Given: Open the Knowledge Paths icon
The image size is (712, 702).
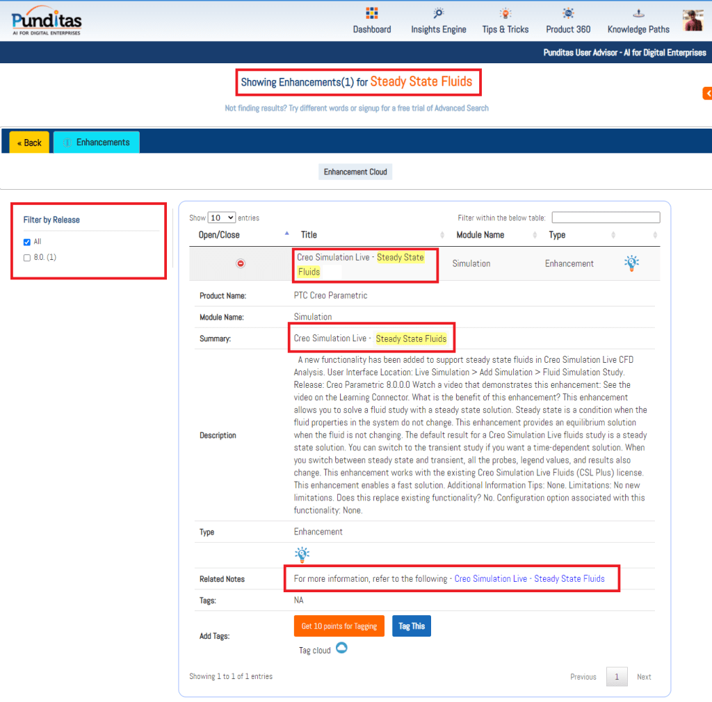Looking at the screenshot, I should tap(638, 14).
